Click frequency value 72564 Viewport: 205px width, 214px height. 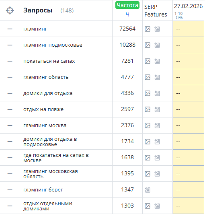point(127,29)
